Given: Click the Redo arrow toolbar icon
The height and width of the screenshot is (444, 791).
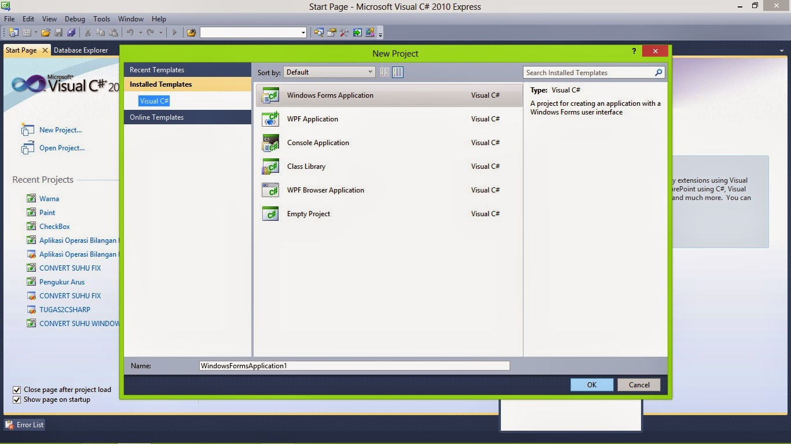Looking at the screenshot, I should click(151, 32).
